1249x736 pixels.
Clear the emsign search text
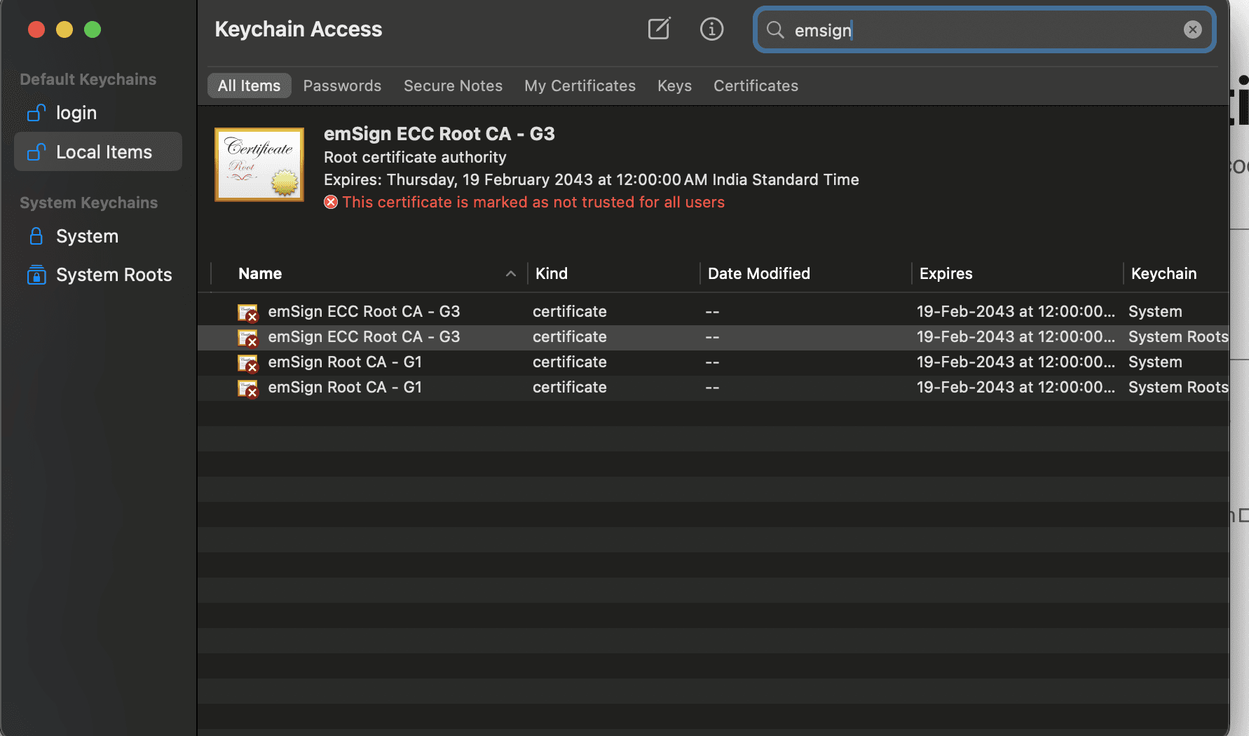click(1192, 29)
